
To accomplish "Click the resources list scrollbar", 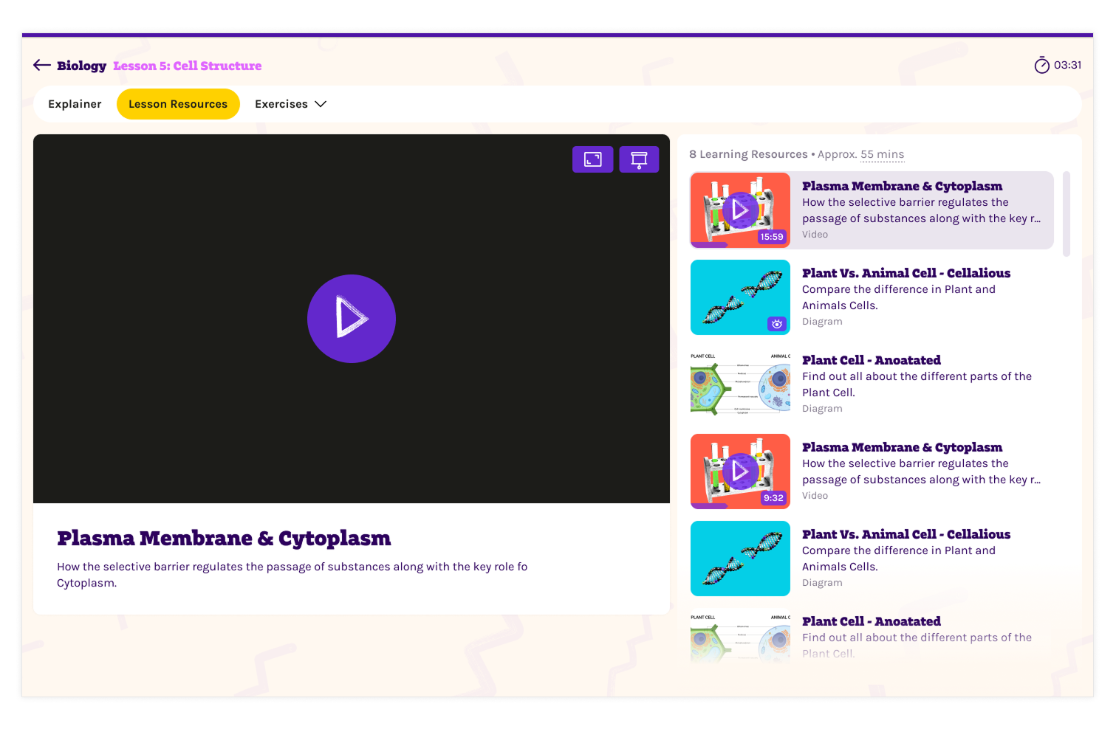I will click(1067, 214).
